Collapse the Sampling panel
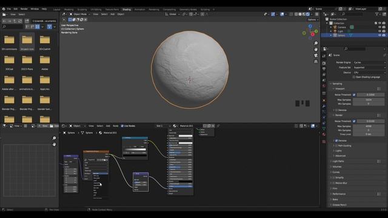Screen dimensions: 388x218 click(337, 84)
